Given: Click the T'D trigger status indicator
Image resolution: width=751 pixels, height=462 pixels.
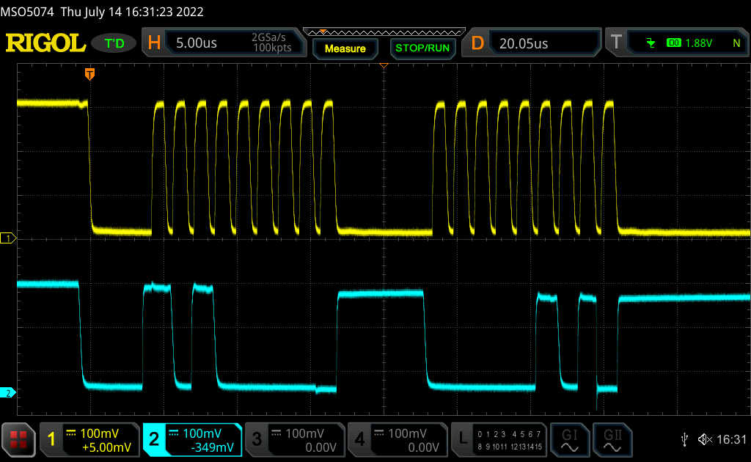Looking at the screenshot, I should (114, 43).
